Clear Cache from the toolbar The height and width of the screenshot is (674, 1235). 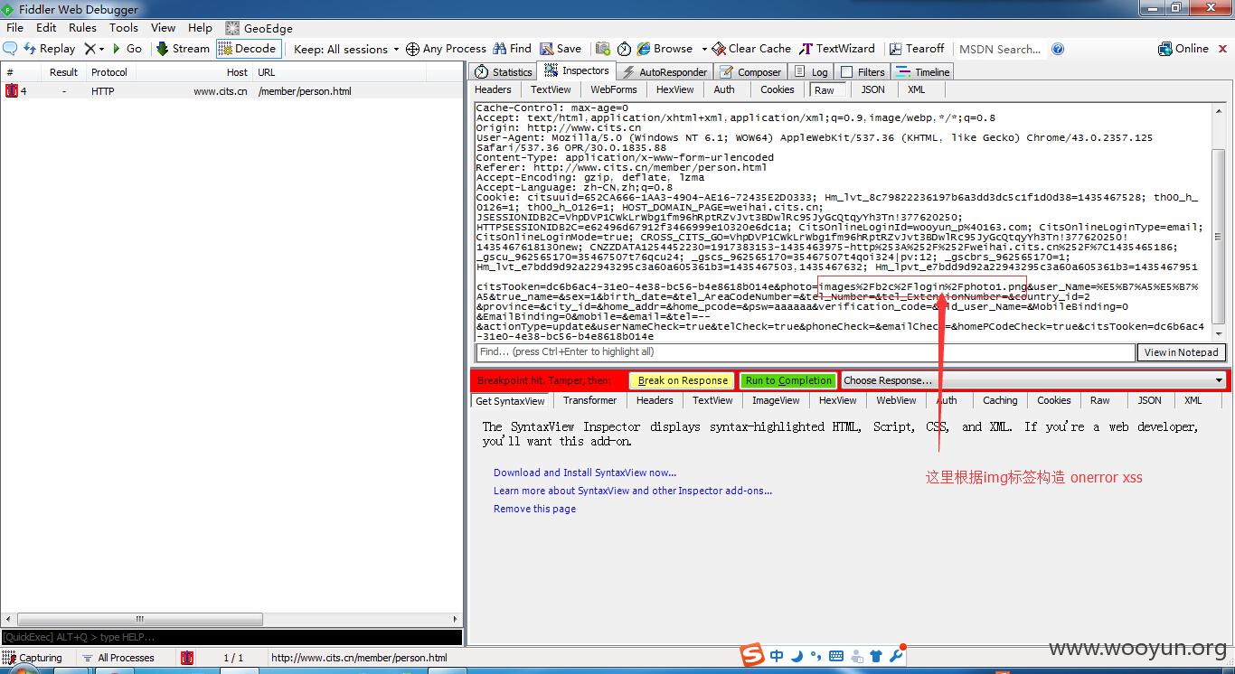751,49
